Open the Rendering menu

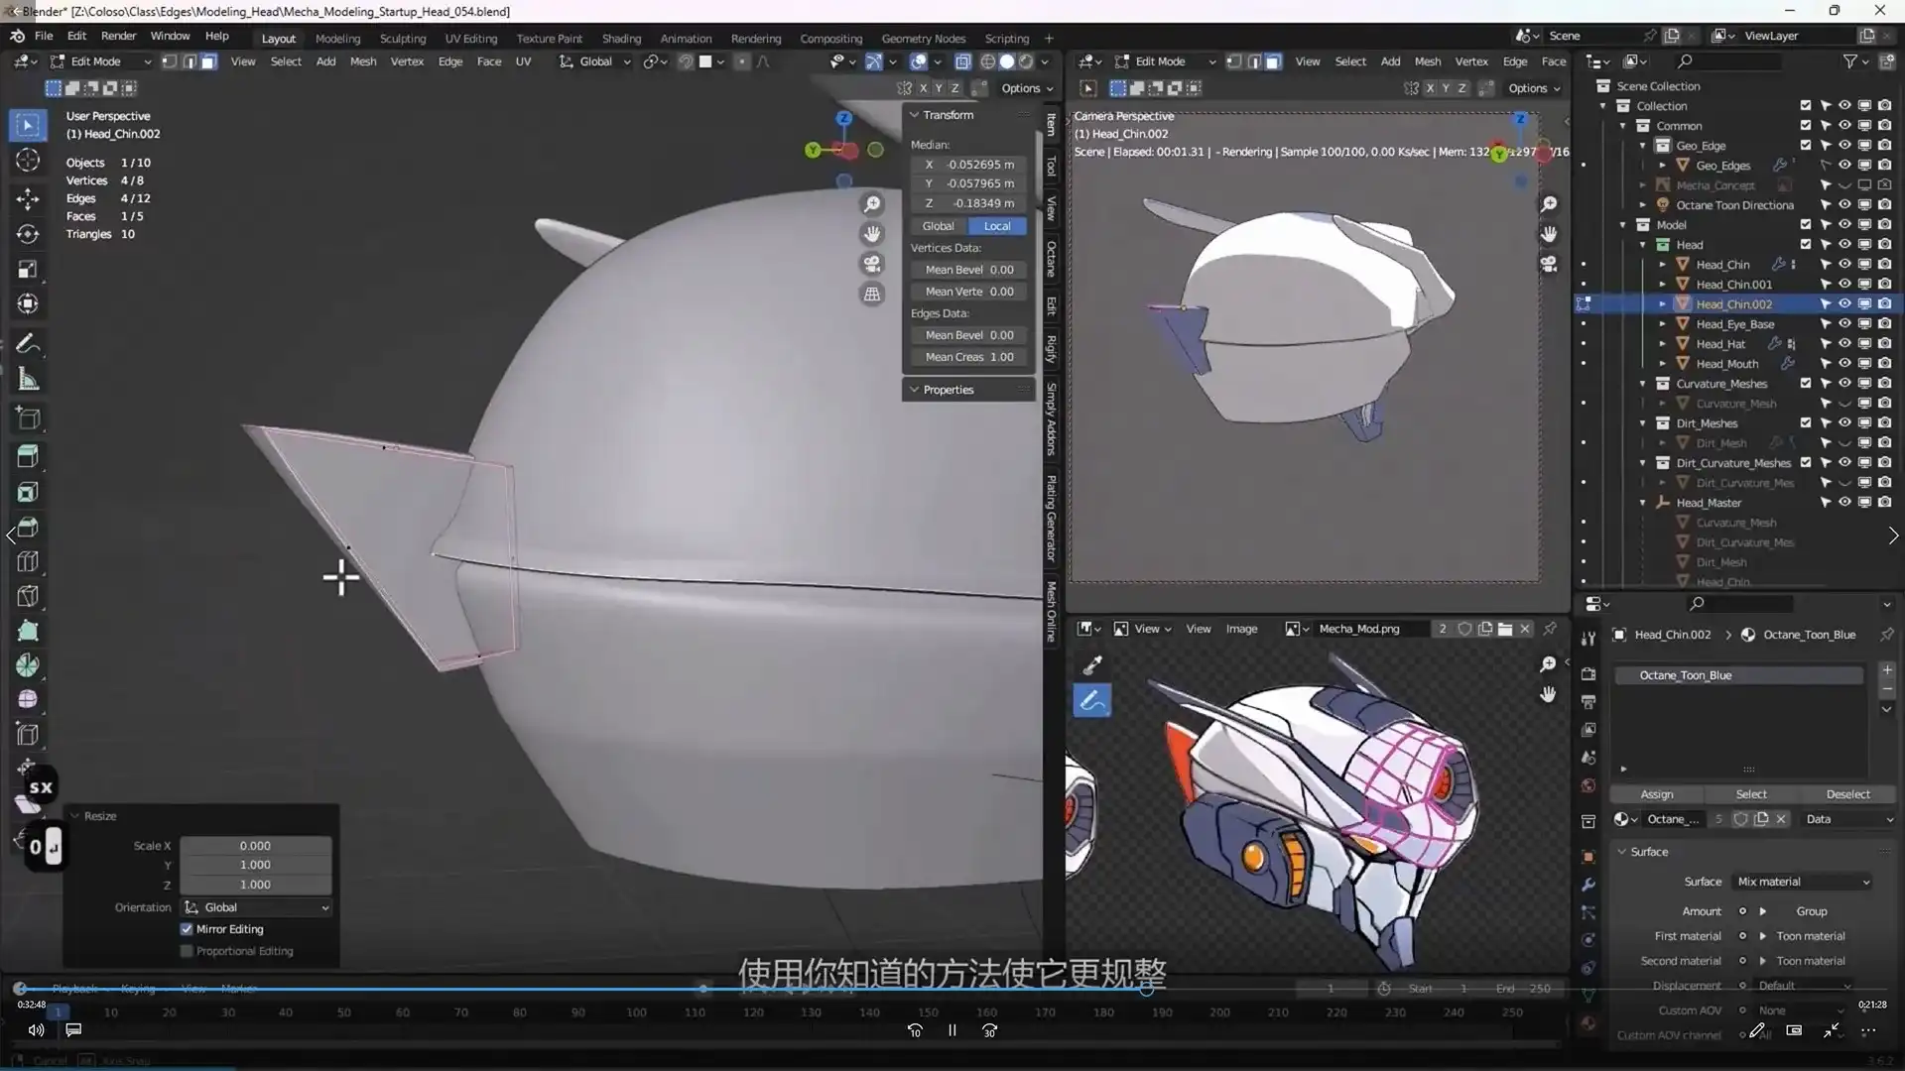point(755,38)
